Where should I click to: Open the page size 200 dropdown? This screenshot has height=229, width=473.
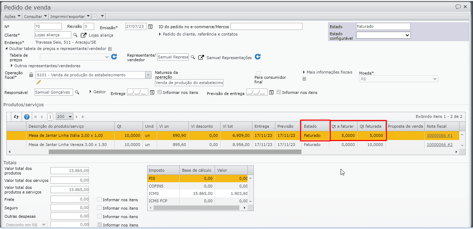pyautogui.click(x=64, y=117)
